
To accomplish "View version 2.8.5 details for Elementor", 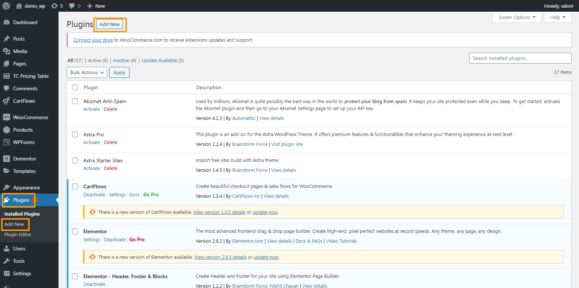I will pyautogui.click(x=221, y=257).
